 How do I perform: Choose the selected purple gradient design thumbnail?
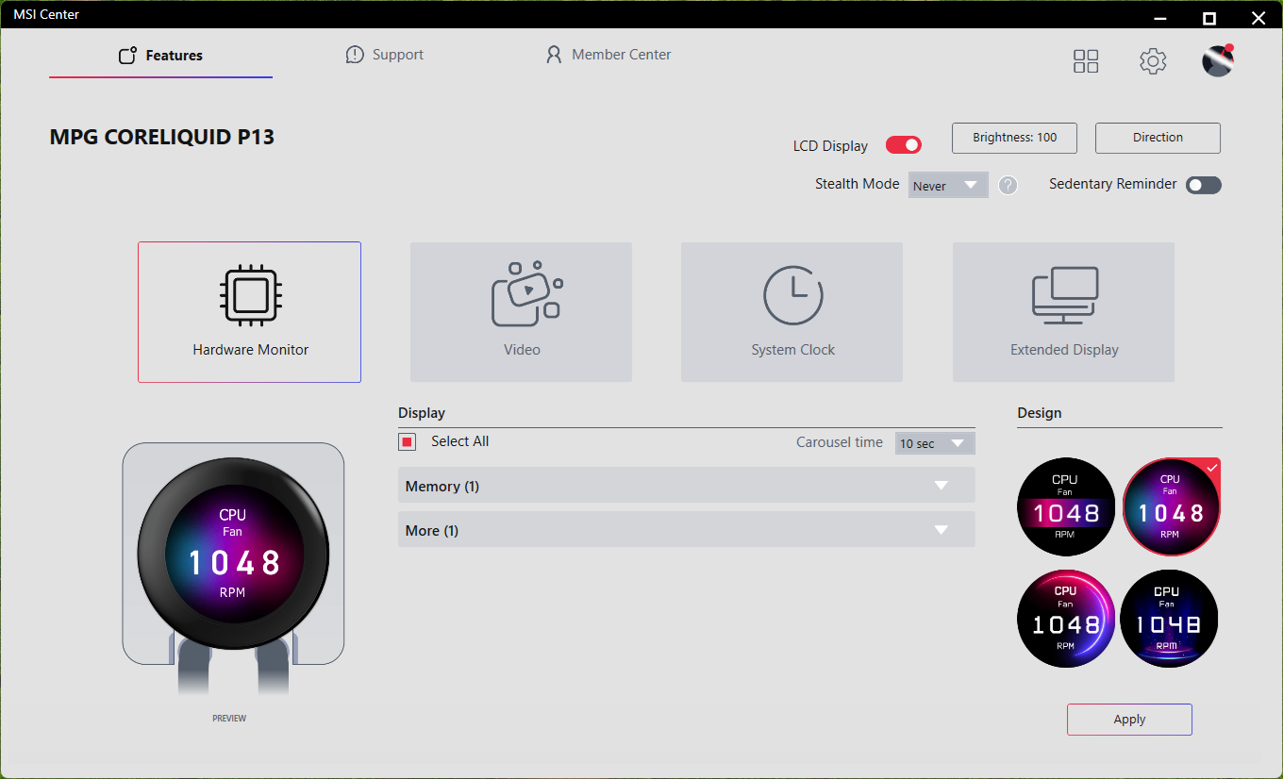click(x=1171, y=507)
